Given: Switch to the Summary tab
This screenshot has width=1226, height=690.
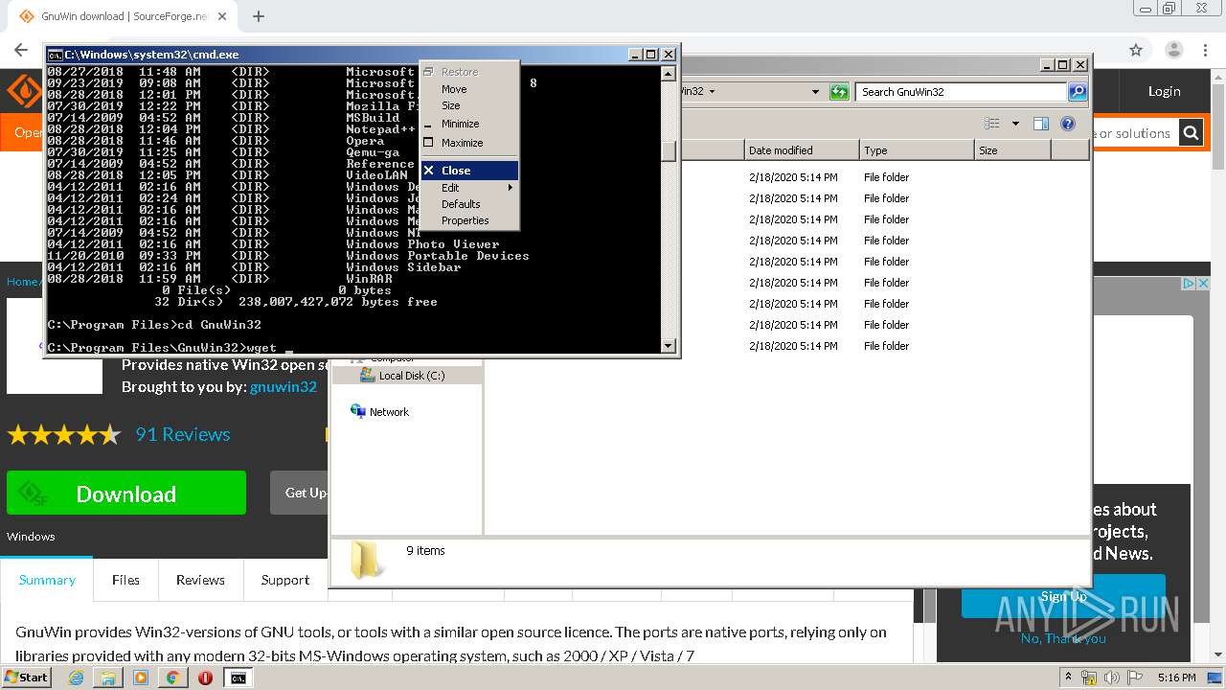Looking at the screenshot, I should 47,580.
